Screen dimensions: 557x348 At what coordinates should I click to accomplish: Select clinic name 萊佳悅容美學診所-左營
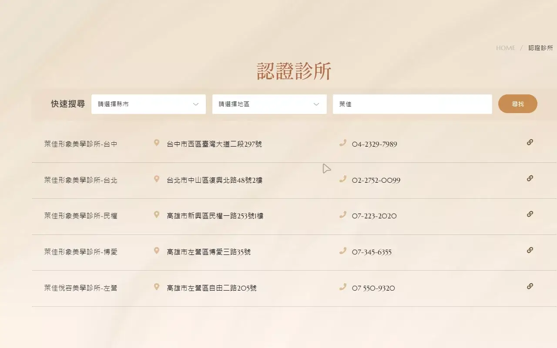pyautogui.click(x=81, y=288)
